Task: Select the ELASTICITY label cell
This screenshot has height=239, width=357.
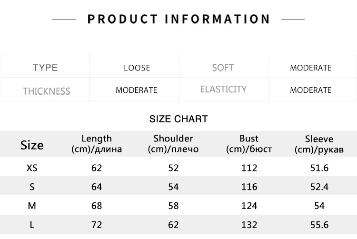Action: pyautogui.click(x=223, y=89)
